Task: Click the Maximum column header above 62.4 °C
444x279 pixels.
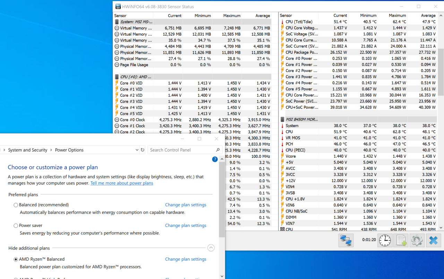Action: pos(392,16)
